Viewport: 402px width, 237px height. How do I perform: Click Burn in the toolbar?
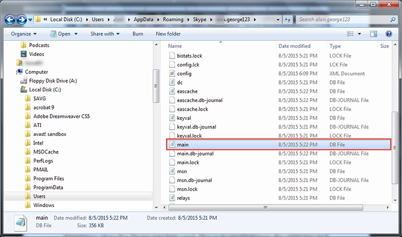(138, 34)
